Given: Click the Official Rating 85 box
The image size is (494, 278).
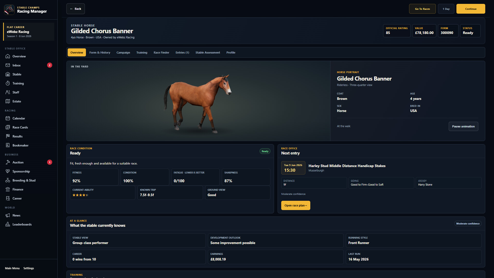Looking at the screenshot, I should click(396, 31).
